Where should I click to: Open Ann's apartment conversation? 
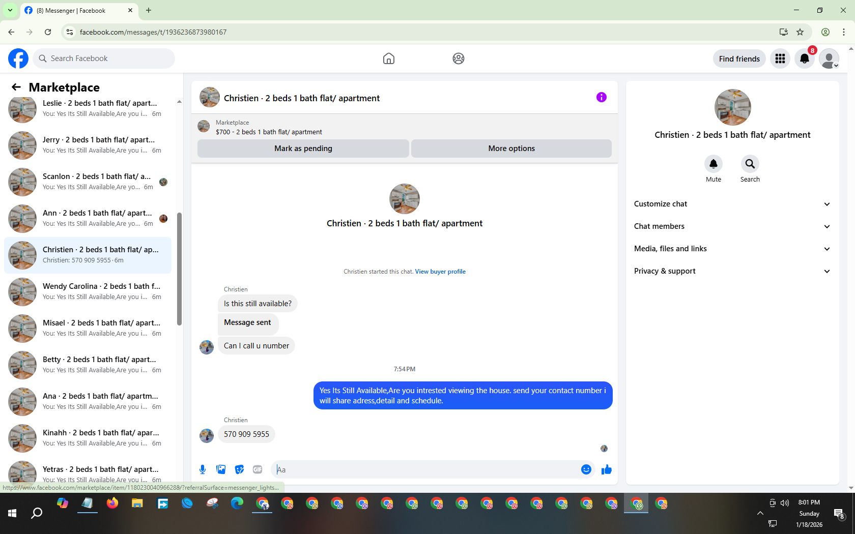pyautogui.click(x=88, y=218)
